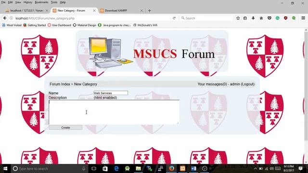The image size is (308, 173).
Task: Open the Windows Start menu
Action: coord(5,169)
